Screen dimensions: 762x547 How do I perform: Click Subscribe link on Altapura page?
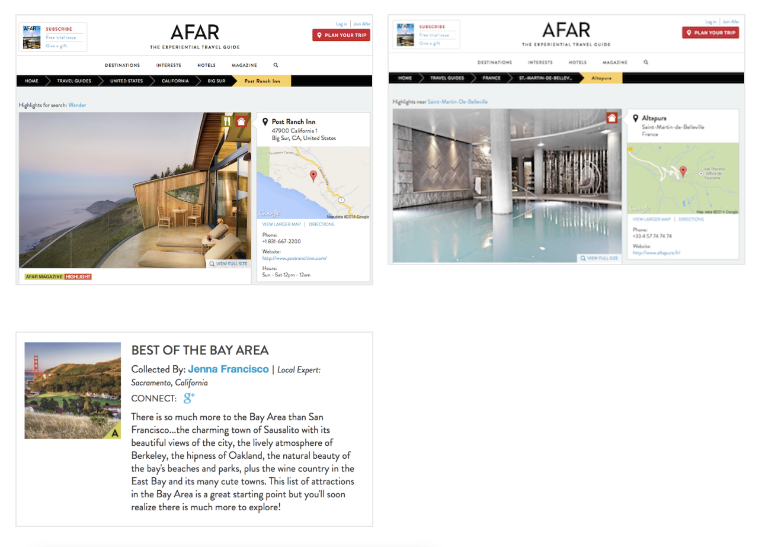click(432, 27)
